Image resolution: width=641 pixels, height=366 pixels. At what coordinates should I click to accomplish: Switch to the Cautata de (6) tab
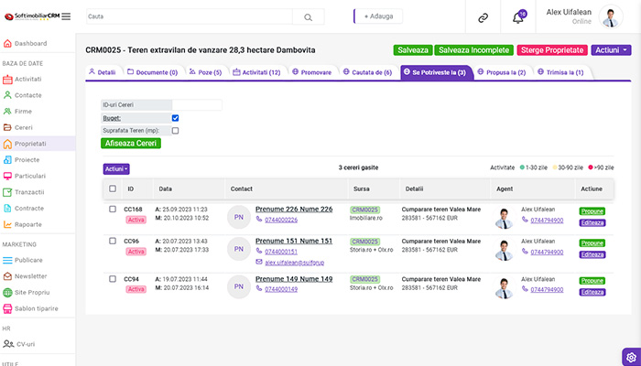pos(367,72)
